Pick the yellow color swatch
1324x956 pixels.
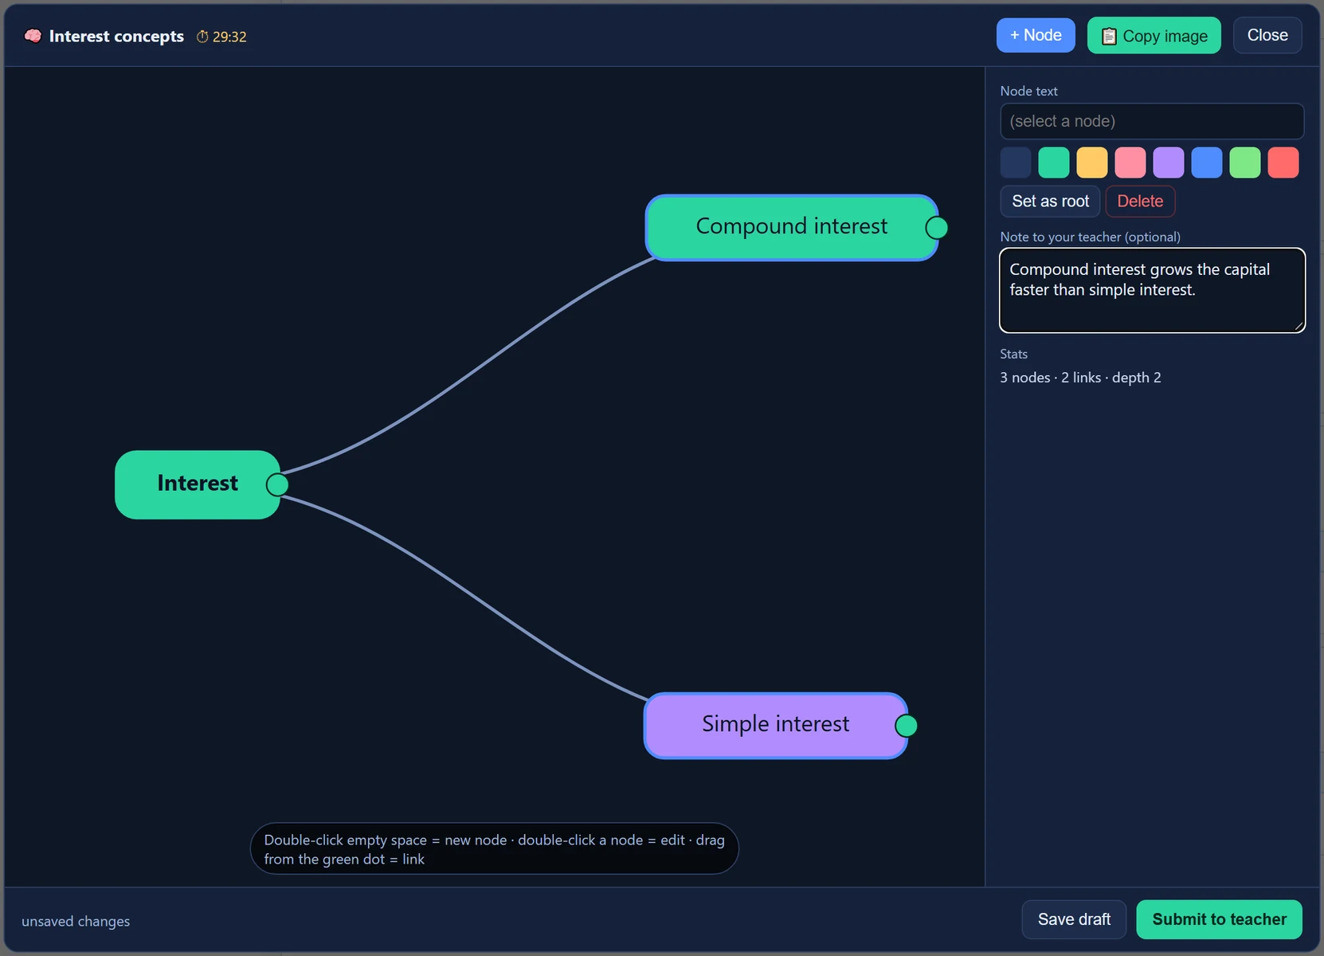1092,163
